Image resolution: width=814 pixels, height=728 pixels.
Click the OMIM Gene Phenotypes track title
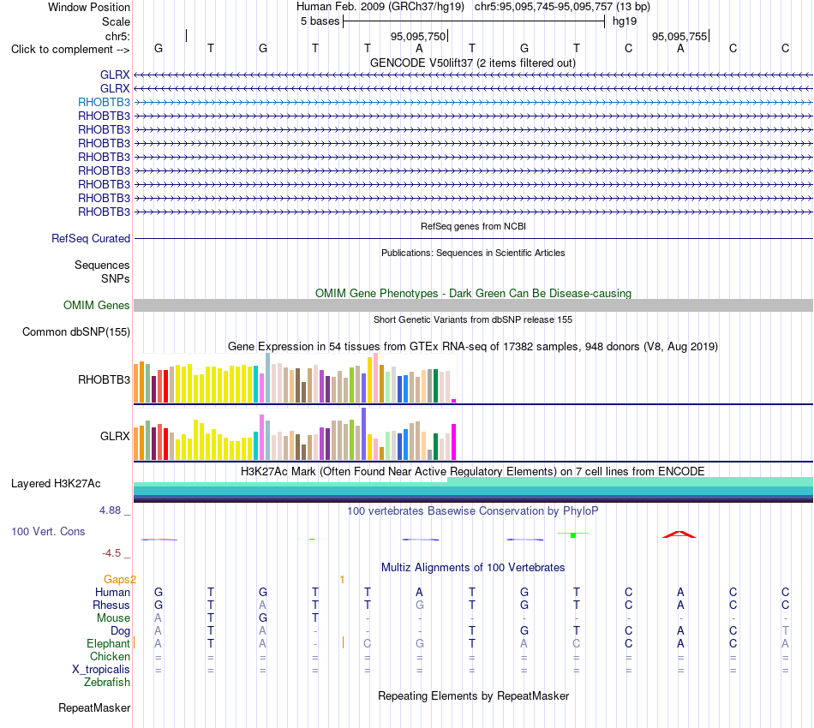click(473, 293)
